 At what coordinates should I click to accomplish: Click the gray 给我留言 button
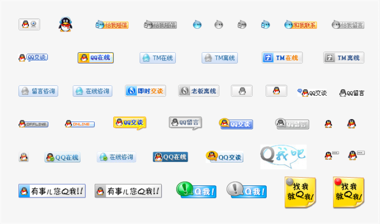click(348, 24)
